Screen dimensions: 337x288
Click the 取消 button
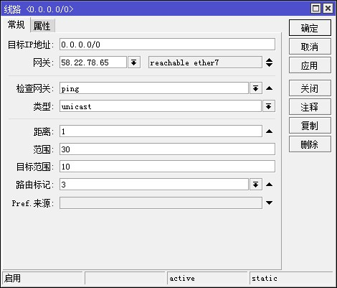[310, 47]
